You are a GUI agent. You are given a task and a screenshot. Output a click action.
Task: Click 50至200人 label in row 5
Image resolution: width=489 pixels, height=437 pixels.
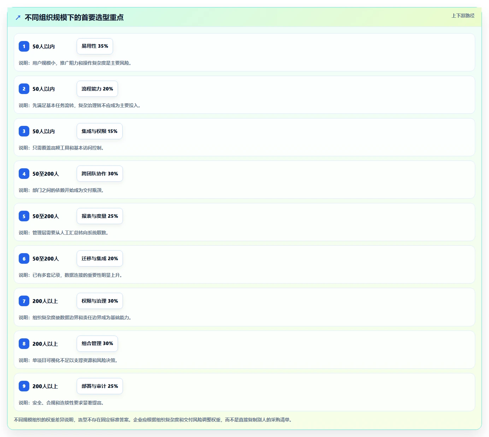[x=46, y=216]
